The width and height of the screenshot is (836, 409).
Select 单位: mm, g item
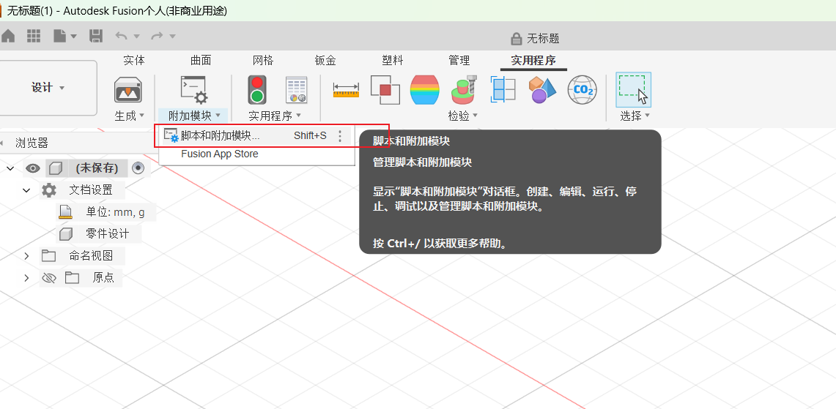pyautogui.click(x=115, y=212)
